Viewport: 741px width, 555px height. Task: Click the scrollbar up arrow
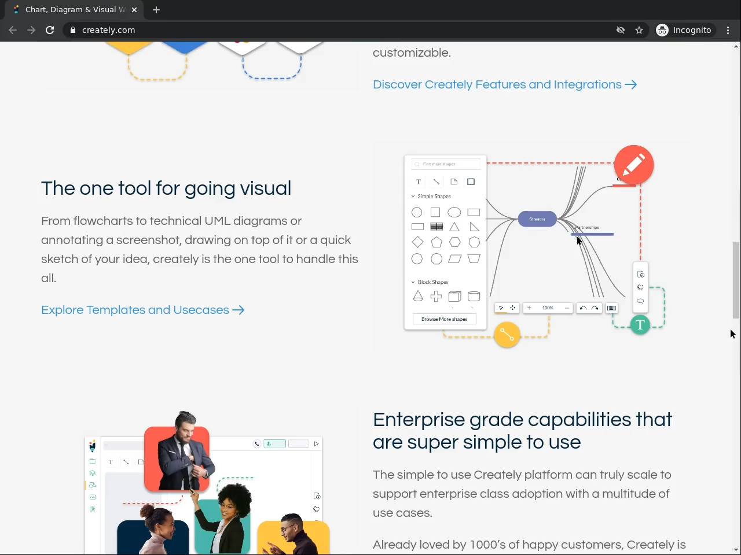pyautogui.click(x=736, y=46)
